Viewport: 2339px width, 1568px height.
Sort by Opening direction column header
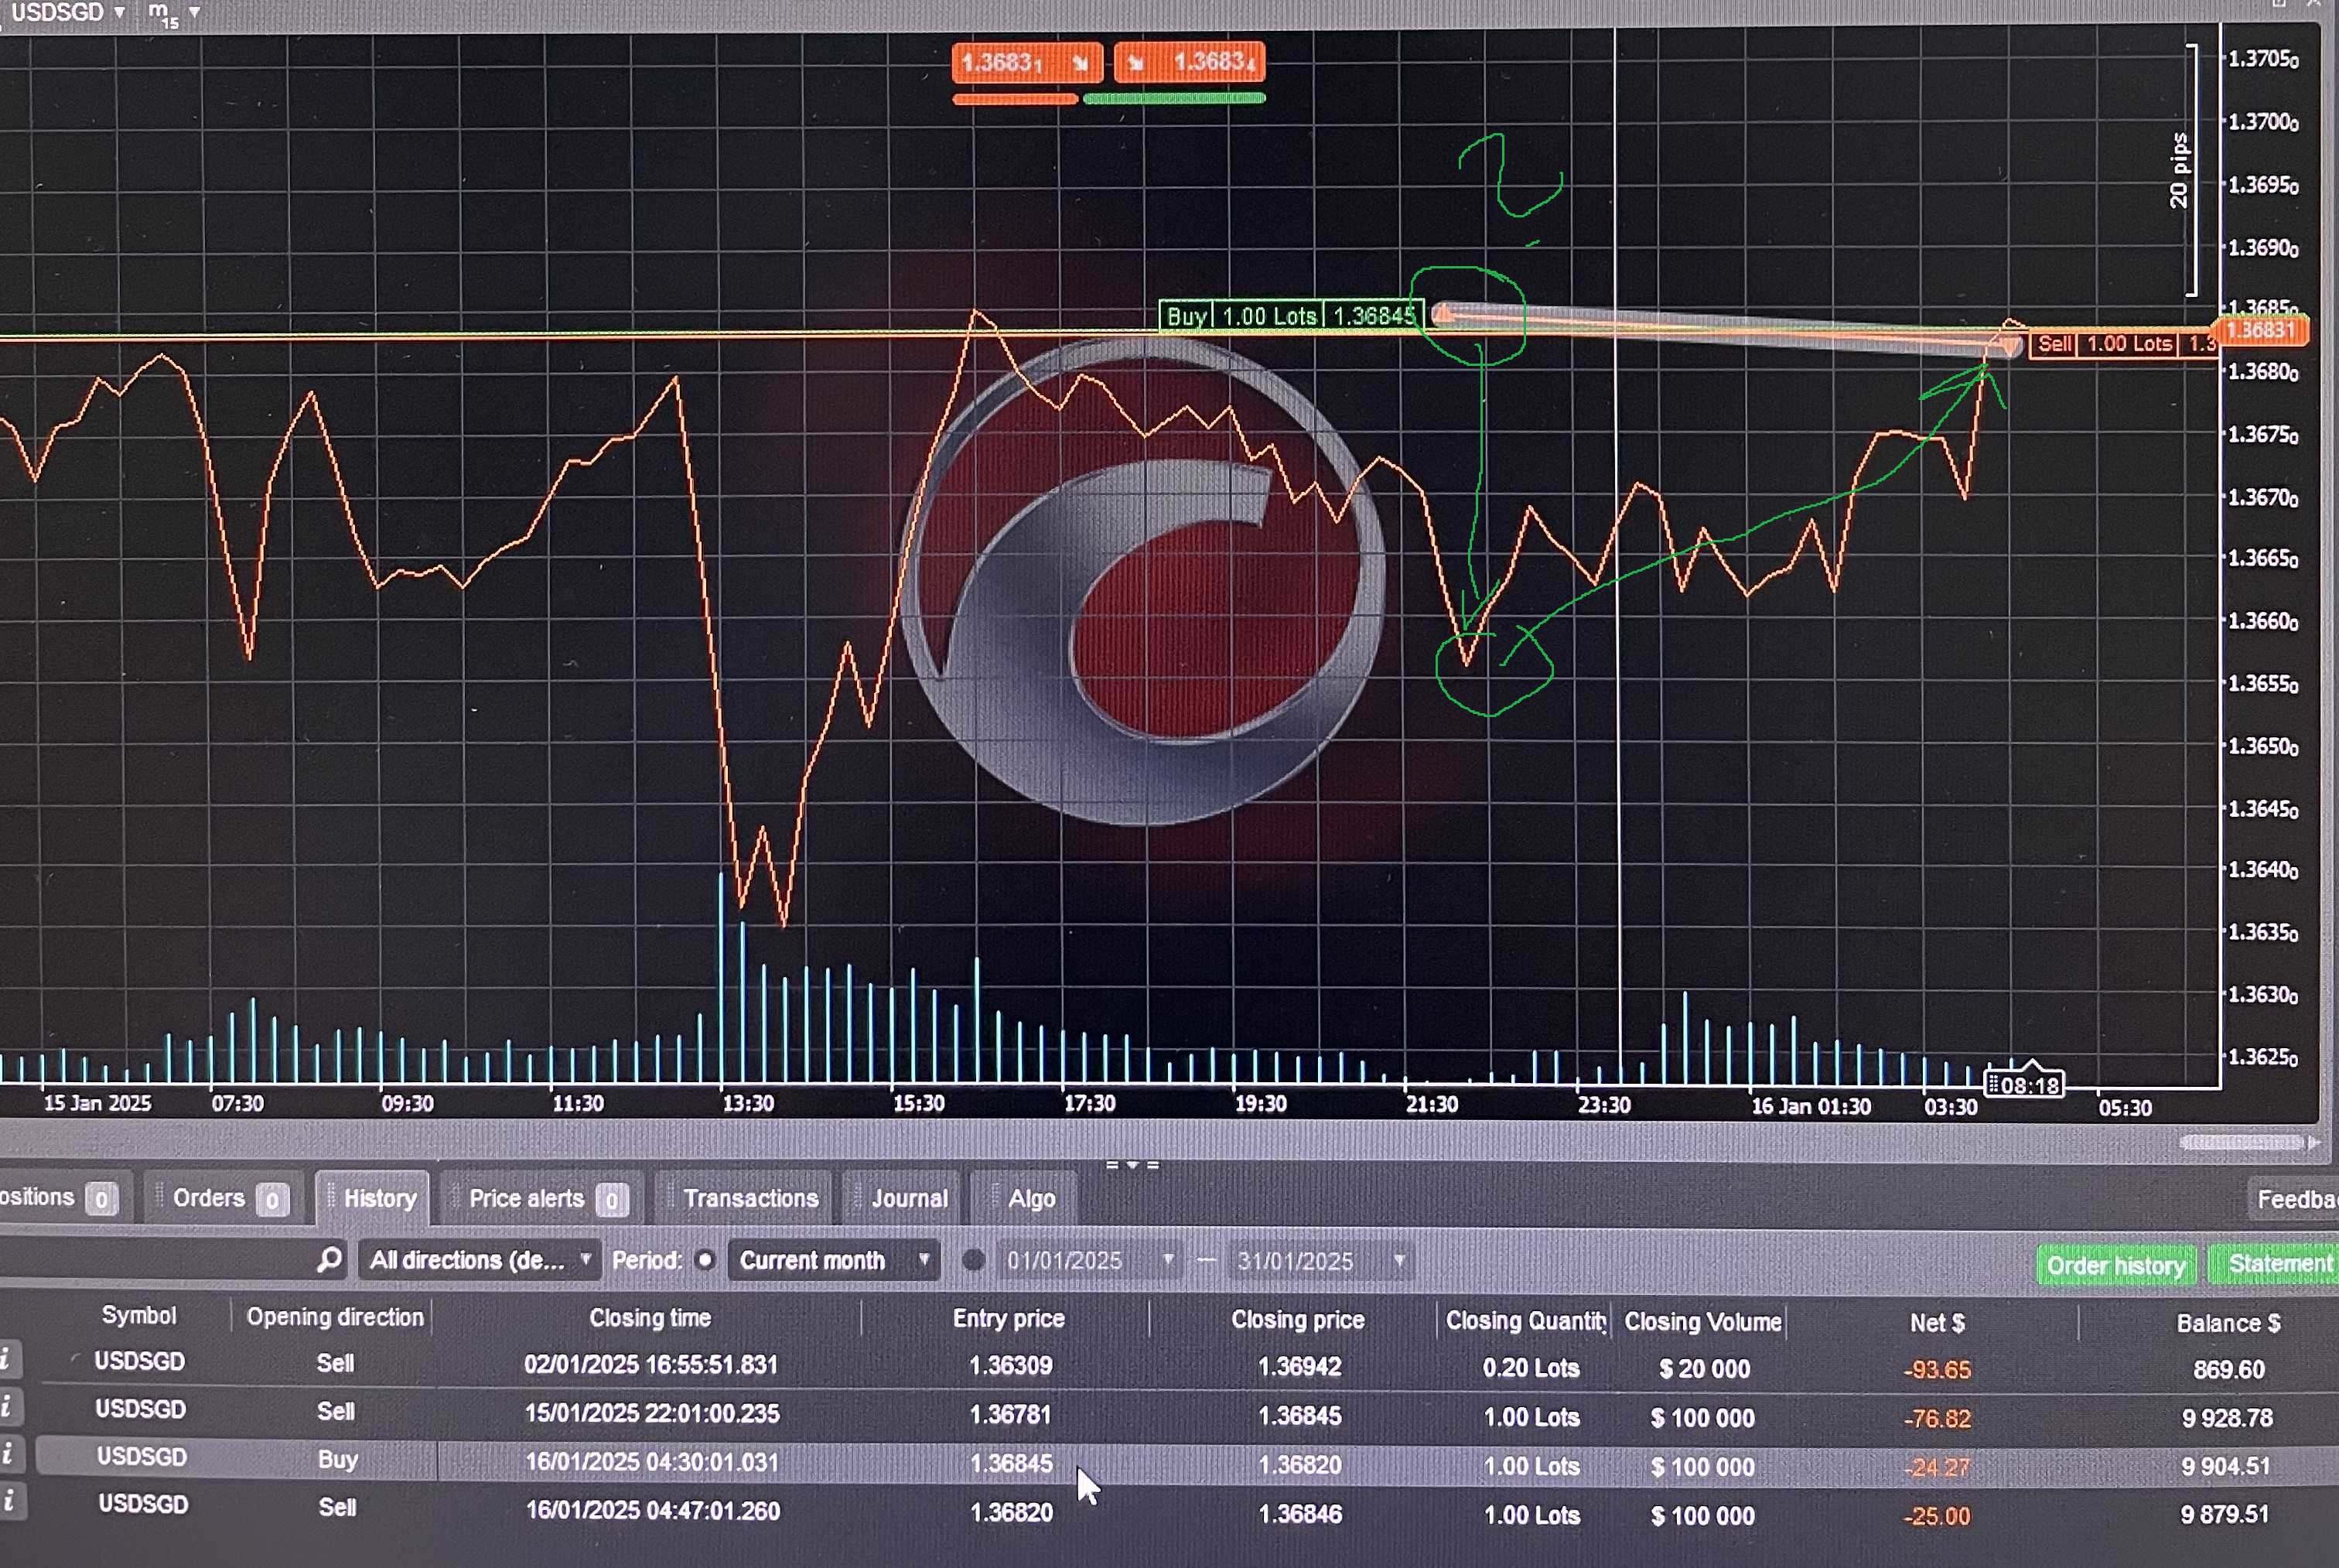tap(335, 1317)
